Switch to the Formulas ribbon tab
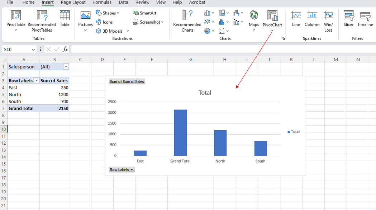Image resolution: width=376 pixels, height=210 pixels. [102, 3]
